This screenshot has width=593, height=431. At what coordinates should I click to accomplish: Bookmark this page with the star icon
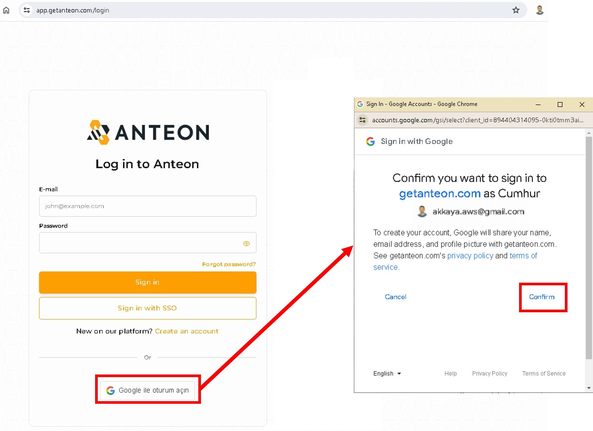[516, 10]
